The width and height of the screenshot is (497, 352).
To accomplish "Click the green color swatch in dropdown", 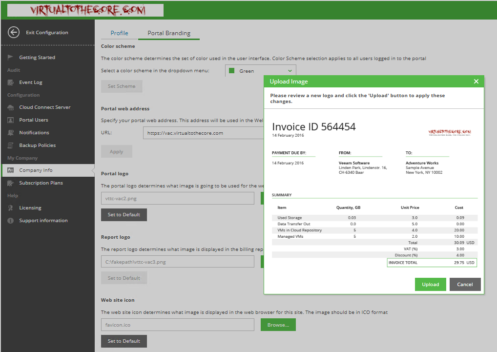I will pos(232,71).
